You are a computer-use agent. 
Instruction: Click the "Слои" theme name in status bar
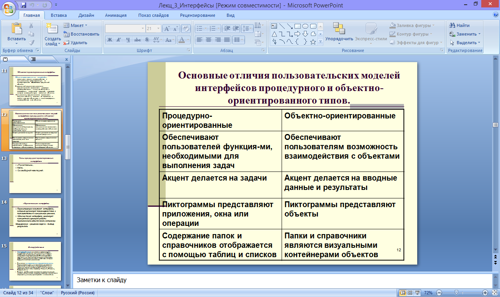(x=47, y=293)
